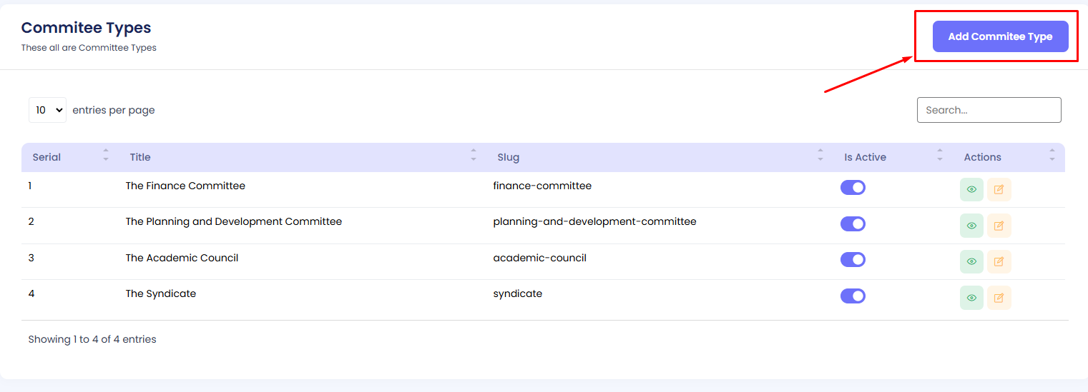
Task: Edit The Syndicate committee type
Action: coord(999,298)
